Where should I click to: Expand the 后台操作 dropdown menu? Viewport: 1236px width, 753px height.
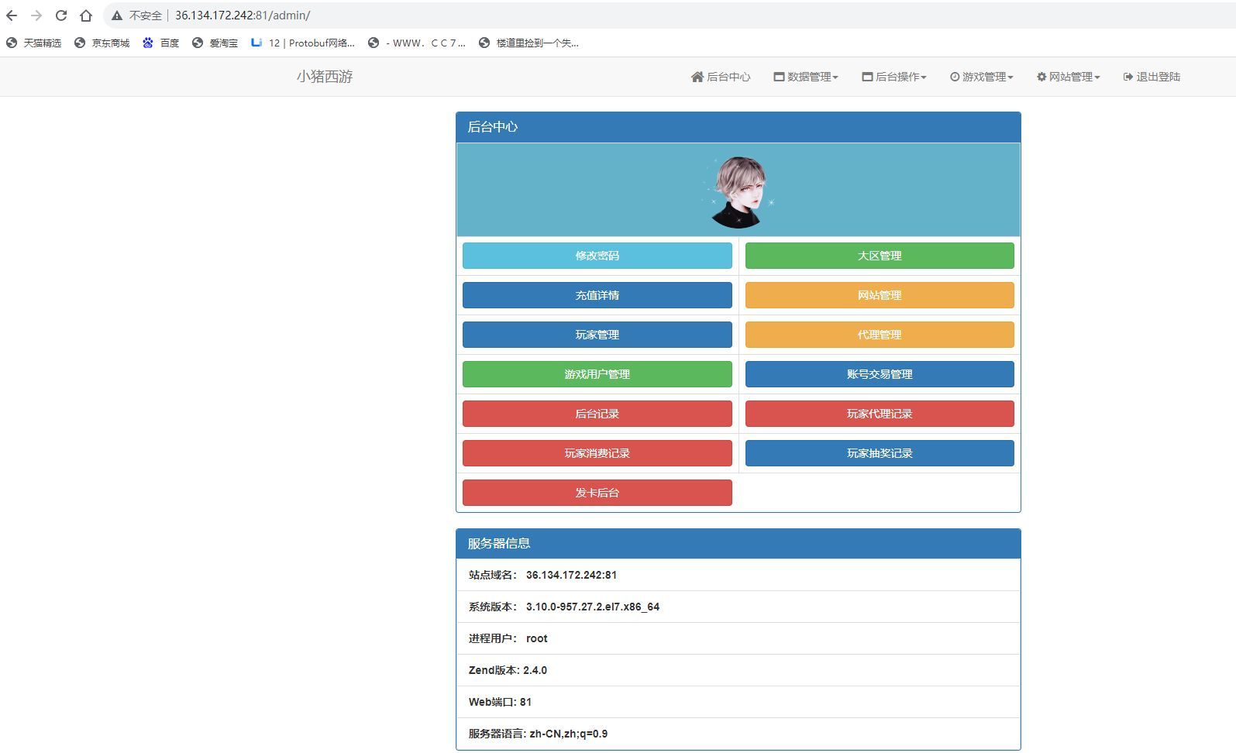(x=894, y=77)
